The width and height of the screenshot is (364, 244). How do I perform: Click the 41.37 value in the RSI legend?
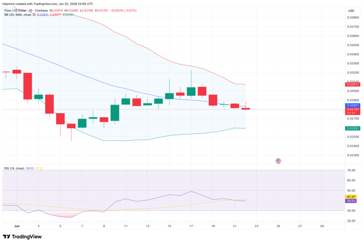pyautogui.click(x=39, y=168)
